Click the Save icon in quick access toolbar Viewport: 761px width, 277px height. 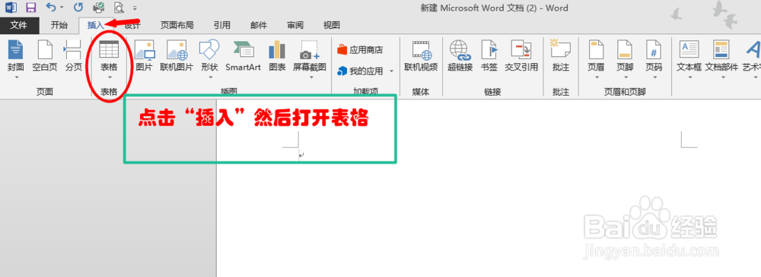pyautogui.click(x=30, y=8)
